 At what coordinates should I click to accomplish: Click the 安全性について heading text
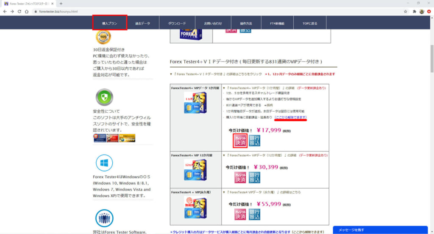(106, 111)
